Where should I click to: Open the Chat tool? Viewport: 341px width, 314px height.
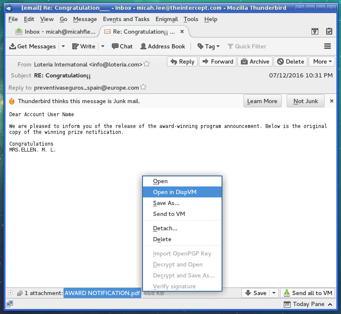click(x=122, y=46)
